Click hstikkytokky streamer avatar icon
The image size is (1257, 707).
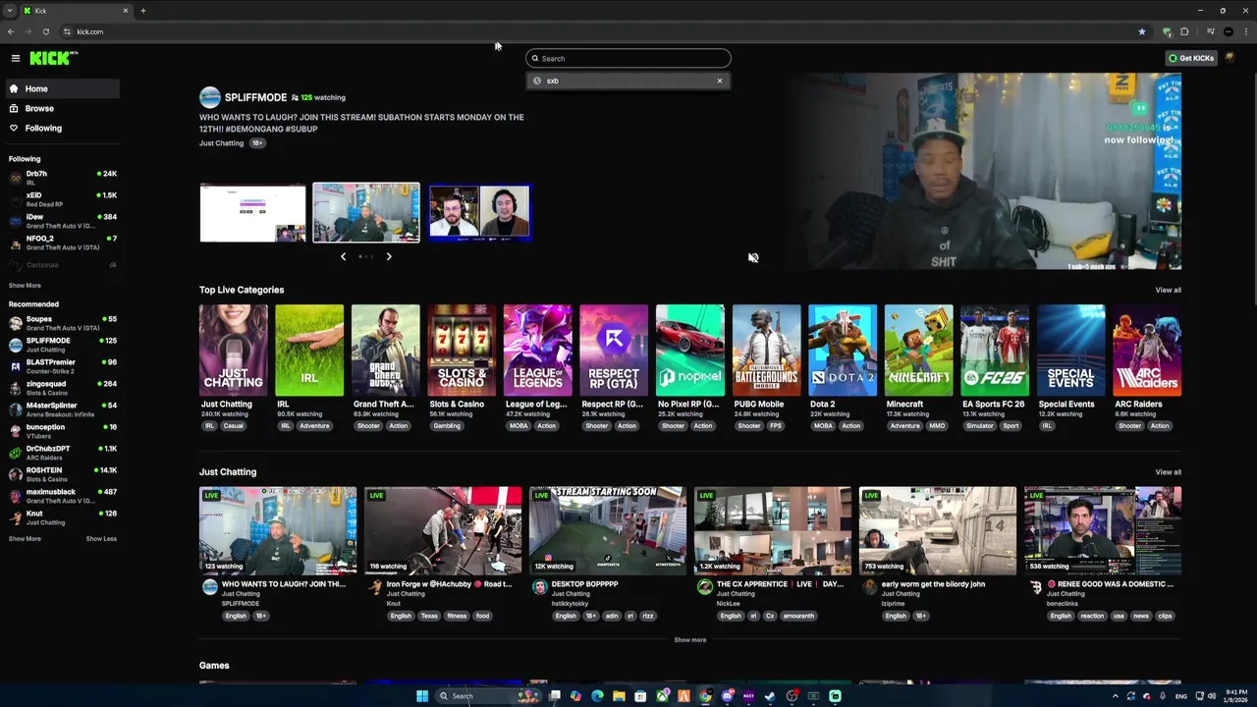[539, 587]
